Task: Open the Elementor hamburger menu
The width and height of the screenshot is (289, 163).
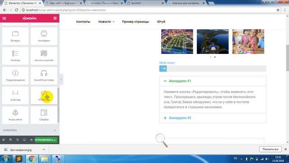Action: [x=4, y=18]
